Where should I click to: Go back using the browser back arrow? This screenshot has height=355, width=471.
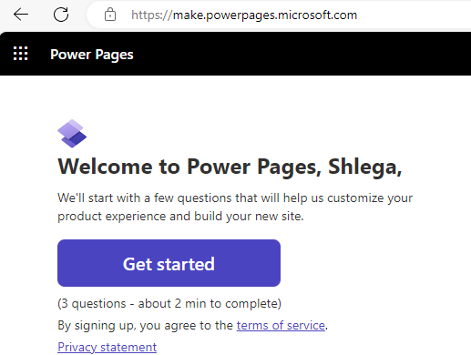point(21,15)
